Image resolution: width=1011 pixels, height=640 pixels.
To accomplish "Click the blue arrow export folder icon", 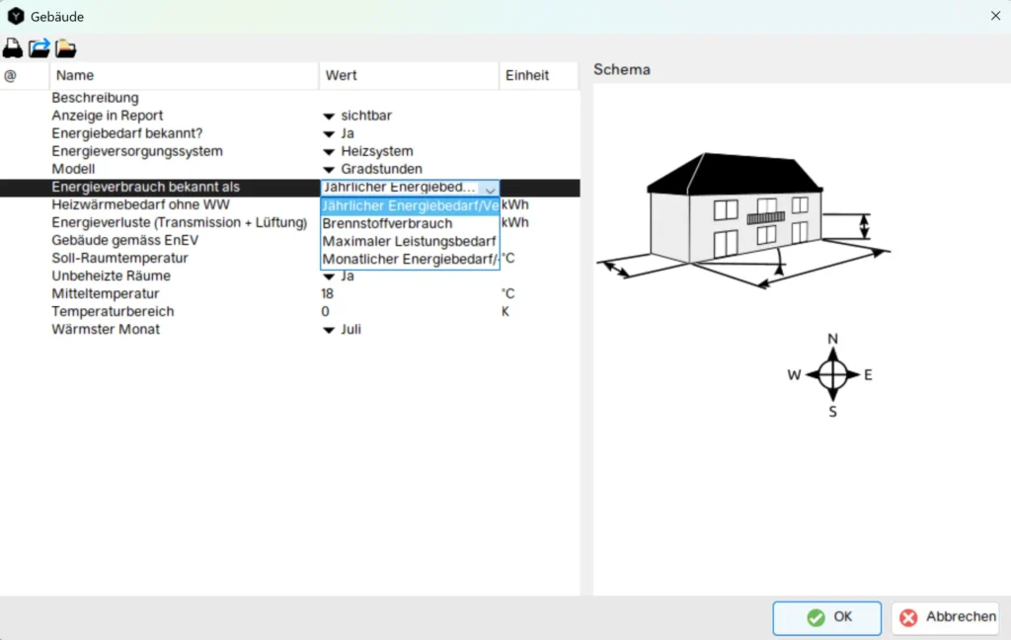I will (x=39, y=48).
